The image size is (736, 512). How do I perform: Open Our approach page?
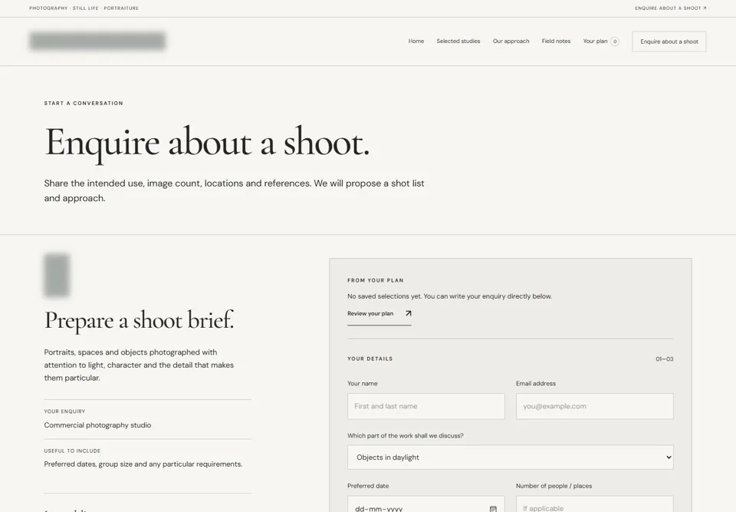tap(511, 41)
